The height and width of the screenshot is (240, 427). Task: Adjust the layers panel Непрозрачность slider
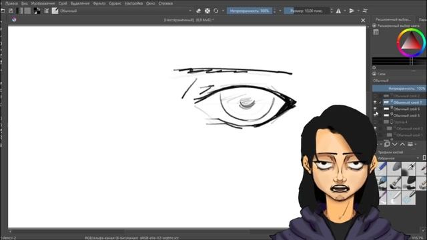click(399, 89)
